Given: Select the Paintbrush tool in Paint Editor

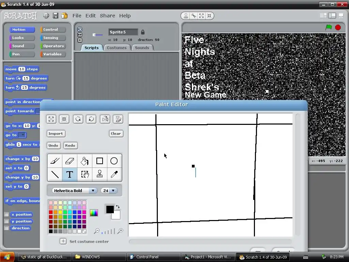Looking at the screenshot, I should coord(55,161).
